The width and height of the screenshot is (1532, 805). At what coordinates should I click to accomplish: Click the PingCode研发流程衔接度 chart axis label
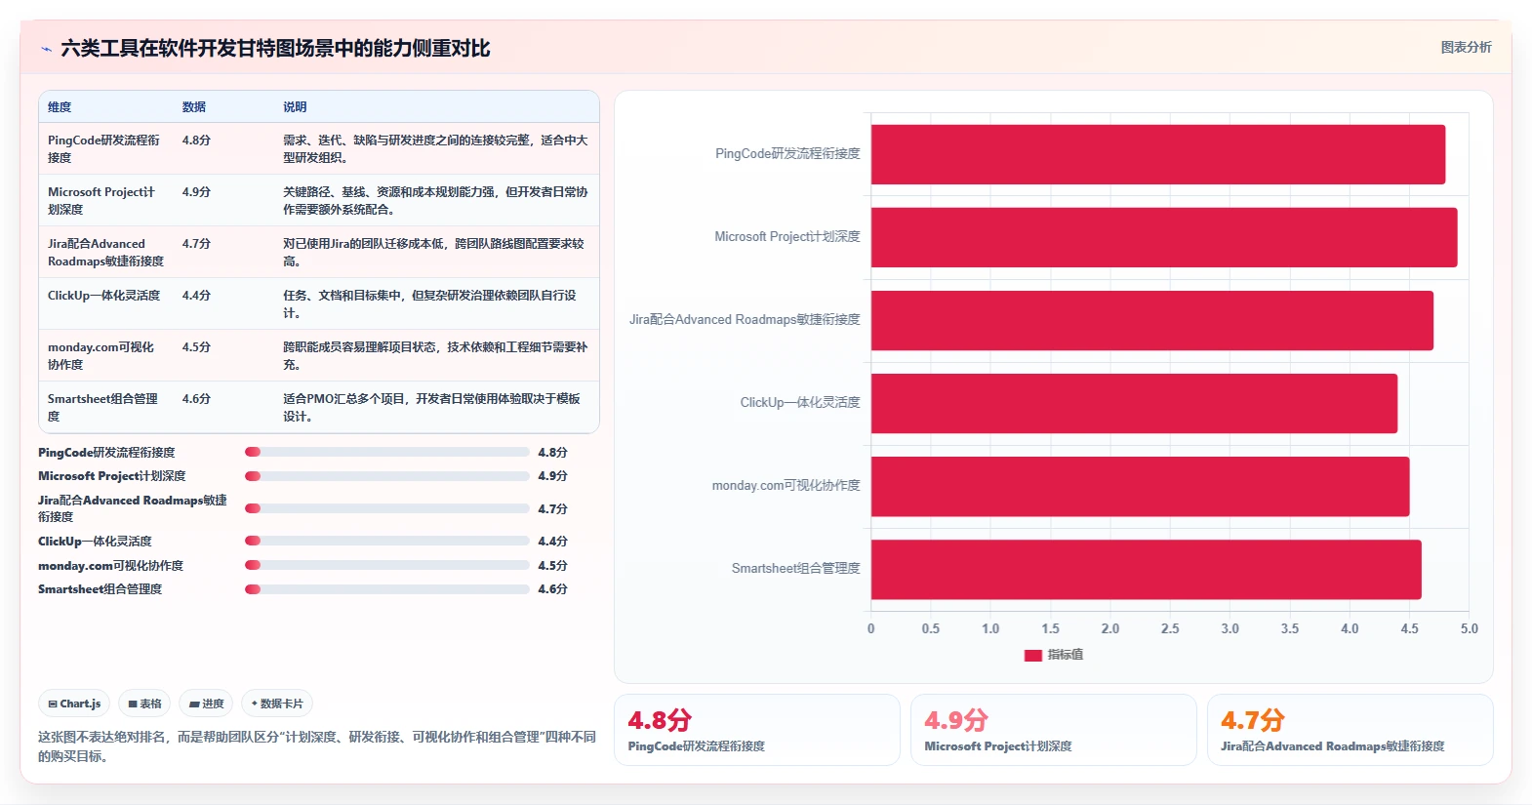787,154
